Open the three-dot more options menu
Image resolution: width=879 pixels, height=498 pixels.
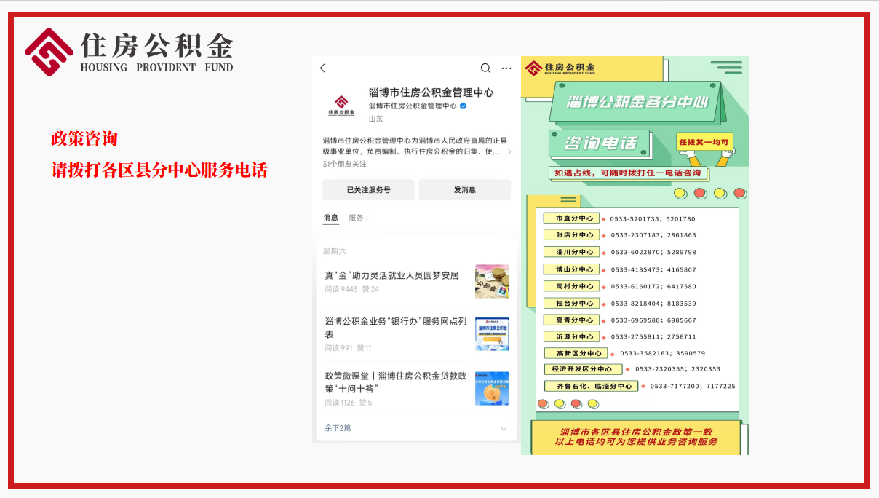tap(506, 68)
